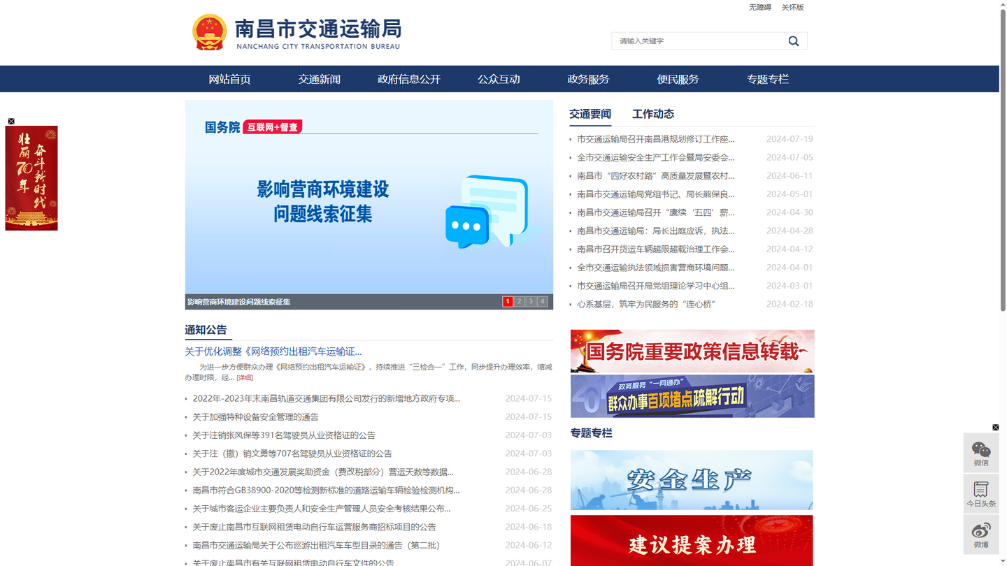
Task: Select carousel slide 3 indicator
Action: (531, 302)
